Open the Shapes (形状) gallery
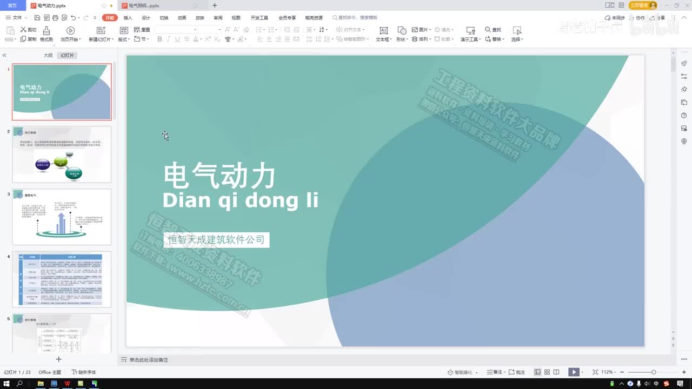This screenshot has width=692, height=389. point(402,34)
